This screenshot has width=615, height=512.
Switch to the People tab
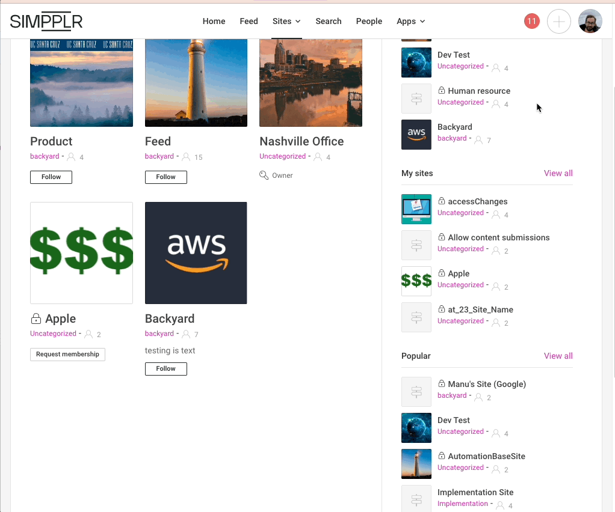[369, 21]
